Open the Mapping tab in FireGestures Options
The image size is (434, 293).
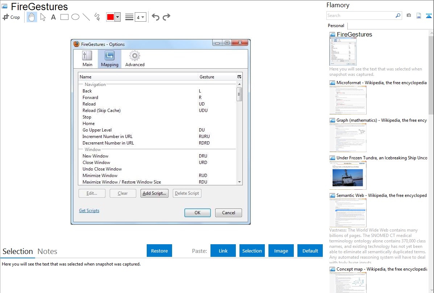110,59
